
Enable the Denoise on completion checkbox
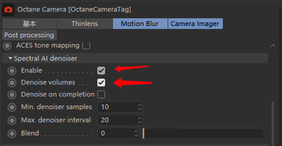101,95
